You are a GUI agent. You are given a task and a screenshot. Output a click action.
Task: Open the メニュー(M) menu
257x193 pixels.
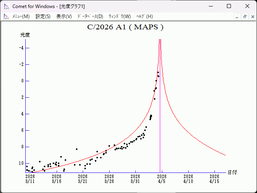pyautogui.click(x=21, y=16)
